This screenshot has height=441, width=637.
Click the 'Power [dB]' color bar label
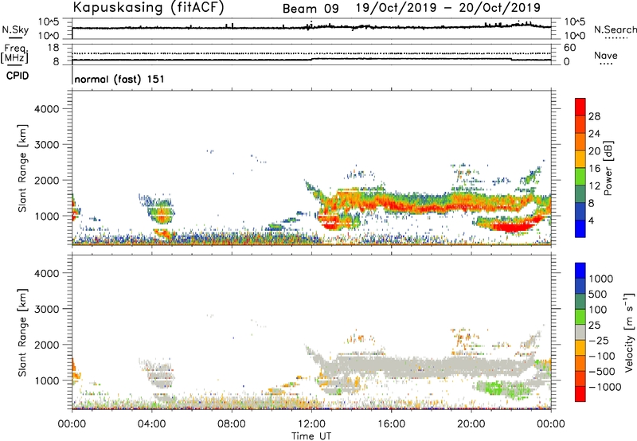[x=608, y=168]
